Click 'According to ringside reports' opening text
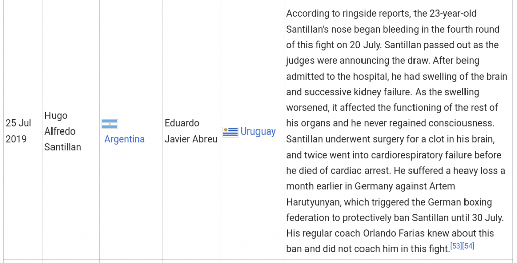517x263 pixels. [x=354, y=14]
